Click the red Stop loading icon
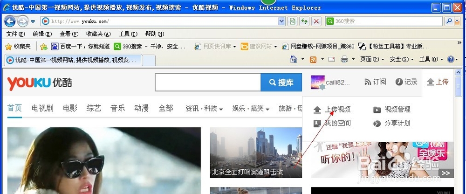This screenshot has height=194, width=466. coord(316,21)
